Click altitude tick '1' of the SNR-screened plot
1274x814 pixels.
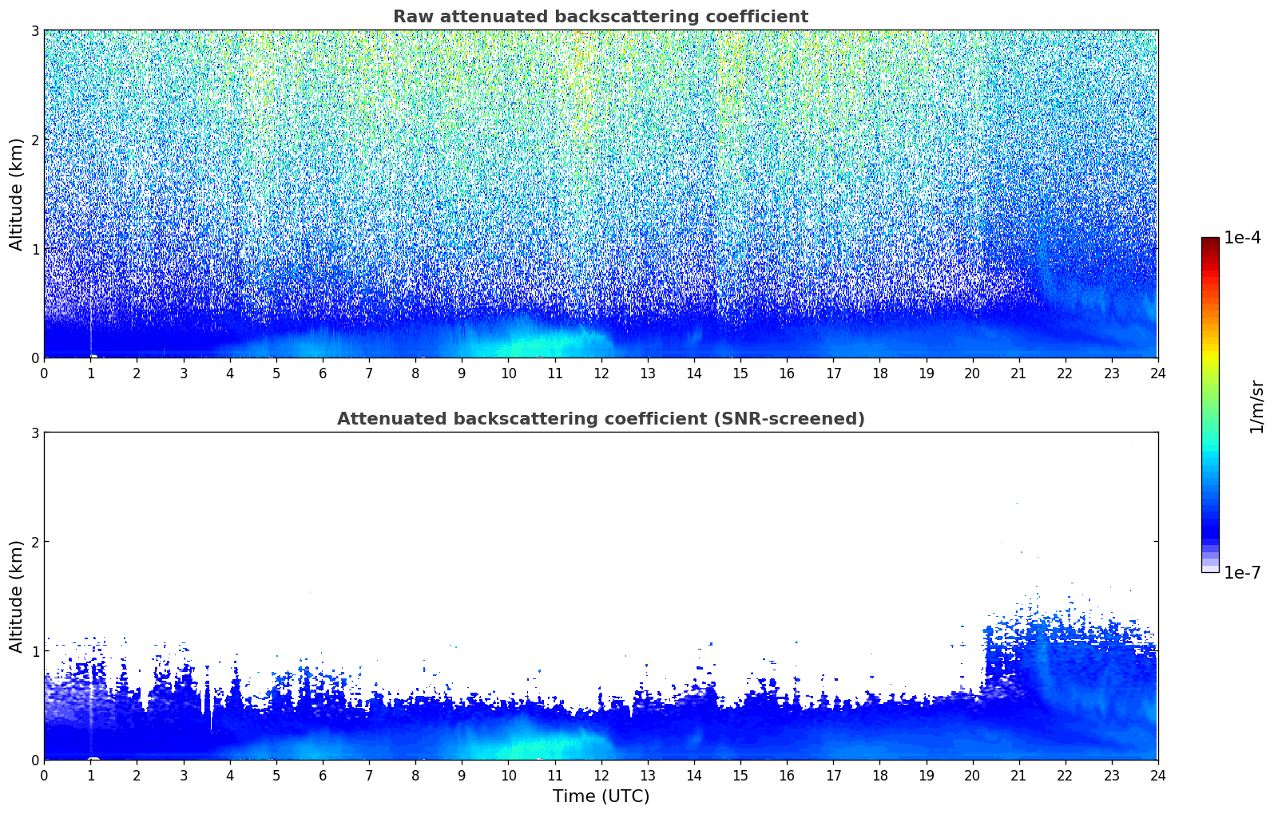(x=35, y=651)
